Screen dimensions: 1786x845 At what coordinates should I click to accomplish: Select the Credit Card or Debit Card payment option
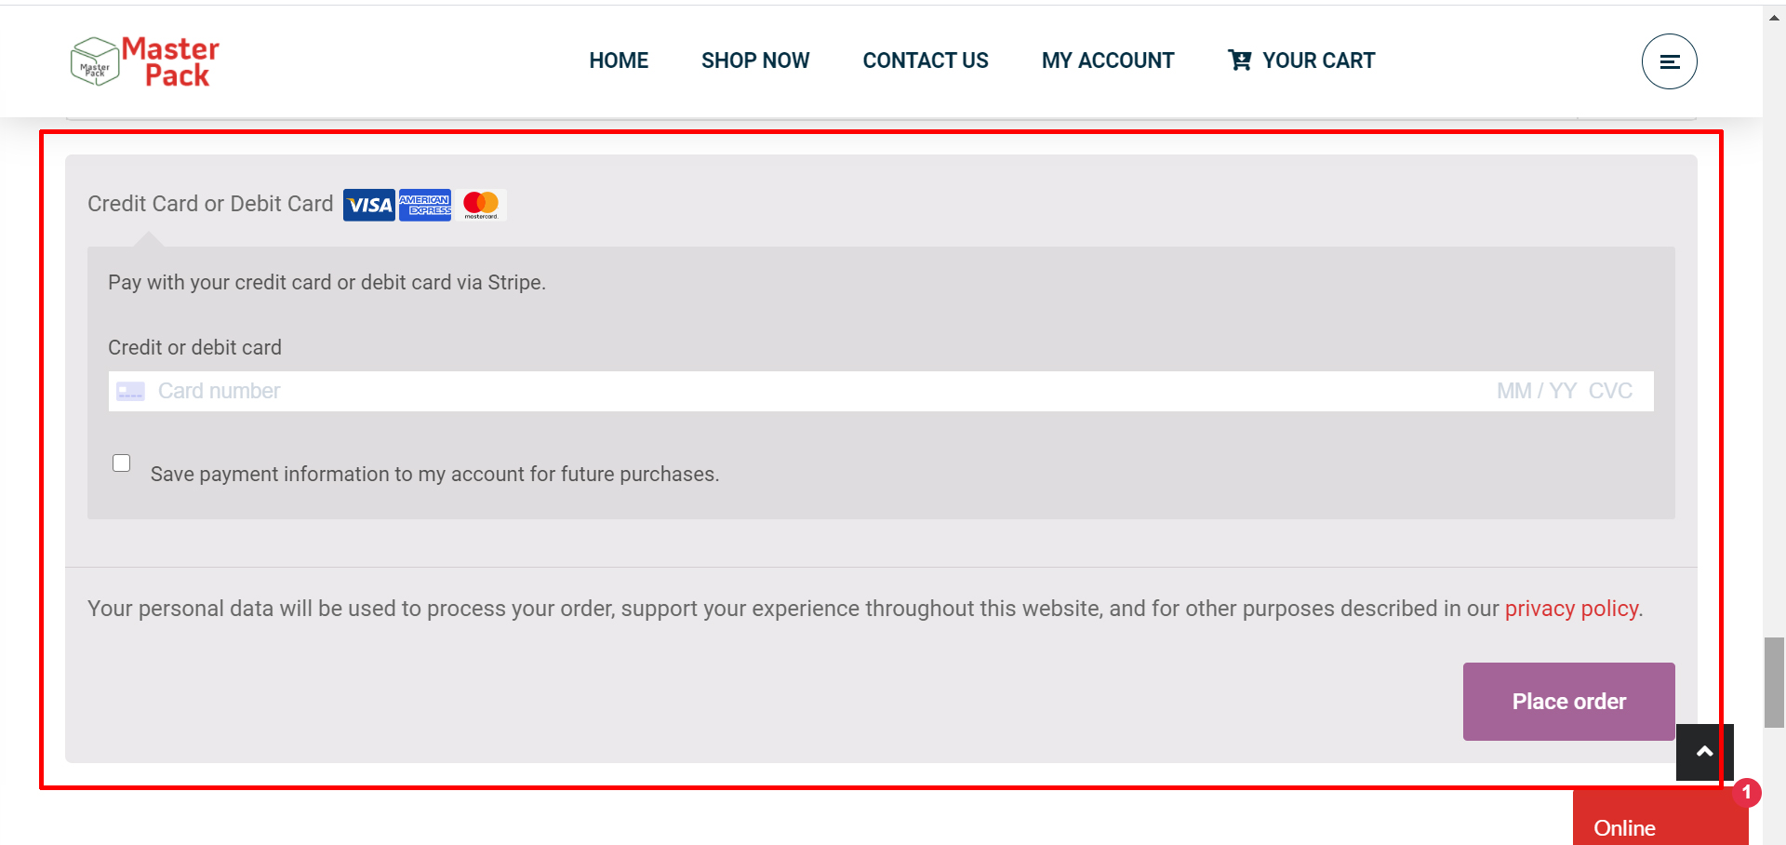pos(210,204)
